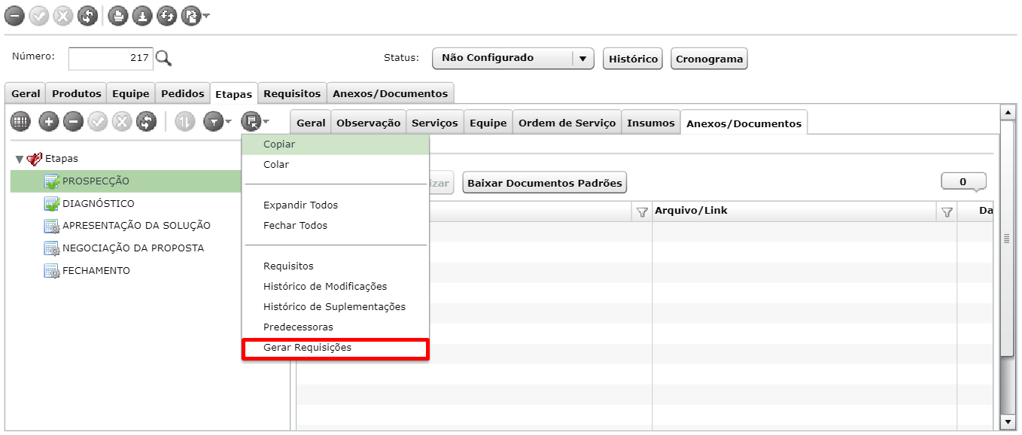This screenshot has width=1022, height=435.
Task: Open the filter dropdown in Etapas toolbar
Action: (x=217, y=121)
